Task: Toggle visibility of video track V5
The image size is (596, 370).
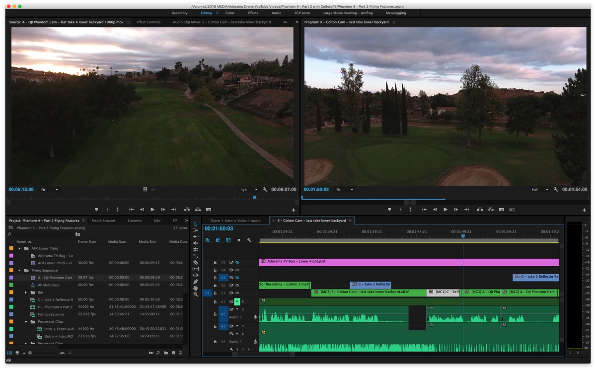Action: tap(237, 262)
